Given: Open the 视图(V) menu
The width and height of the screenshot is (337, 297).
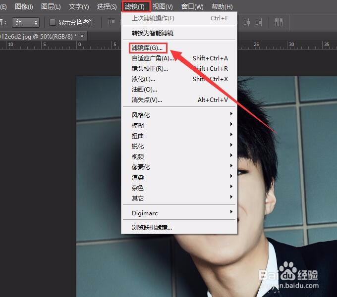Looking at the screenshot, I should 163,6.
